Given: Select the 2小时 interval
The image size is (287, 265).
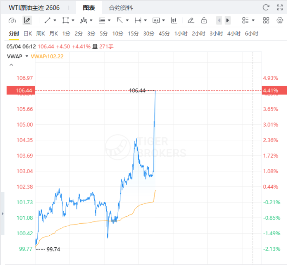Looking at the screenshot, I should coord(198,34).
